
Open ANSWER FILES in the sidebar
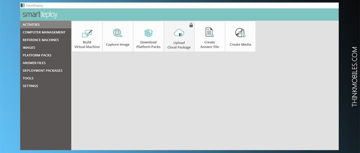[x=46, y=63]
